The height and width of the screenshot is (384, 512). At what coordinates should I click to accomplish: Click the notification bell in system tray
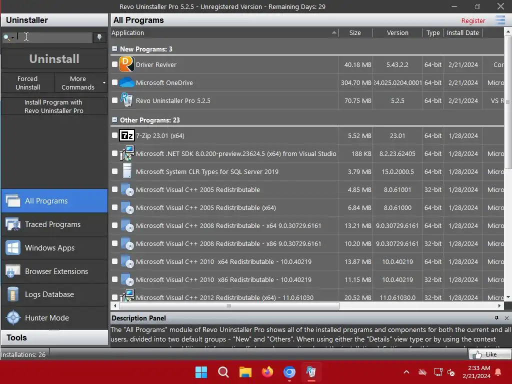click(498, 372)
